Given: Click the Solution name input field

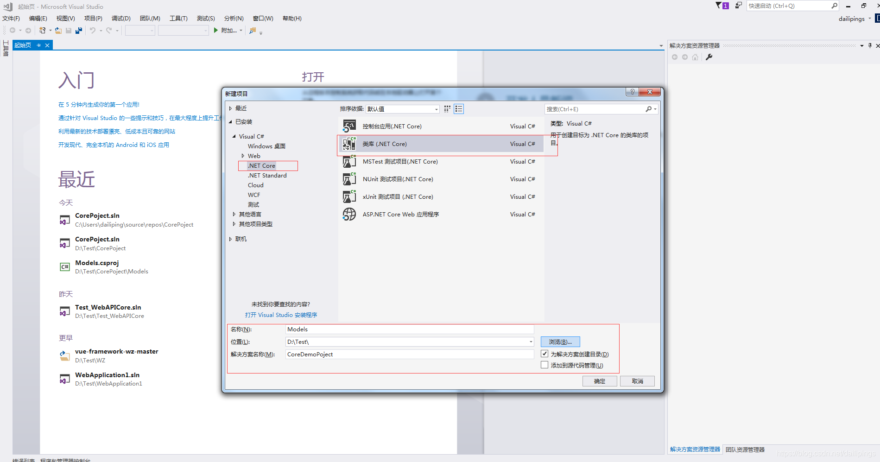Looking at the screenshot, I should [410, 354].
